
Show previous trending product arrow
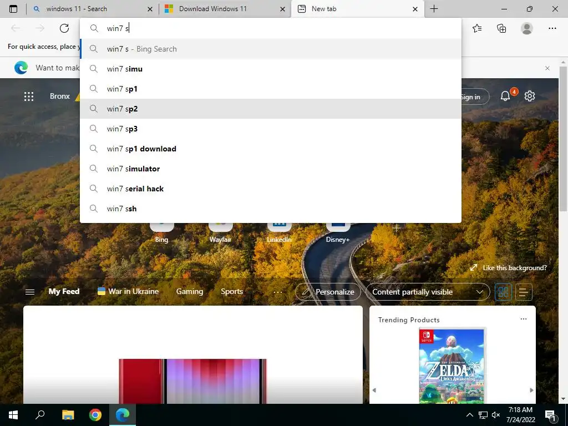[374, 390]
